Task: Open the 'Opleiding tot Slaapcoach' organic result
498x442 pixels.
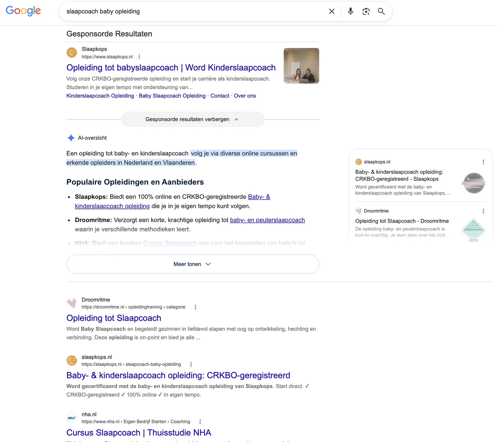Action: [114, 318]
